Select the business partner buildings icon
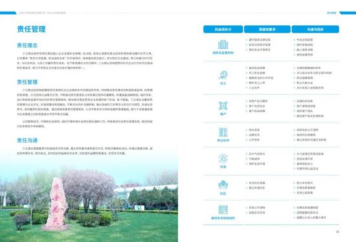The image size is (356, 242). (x=223, y=132)
